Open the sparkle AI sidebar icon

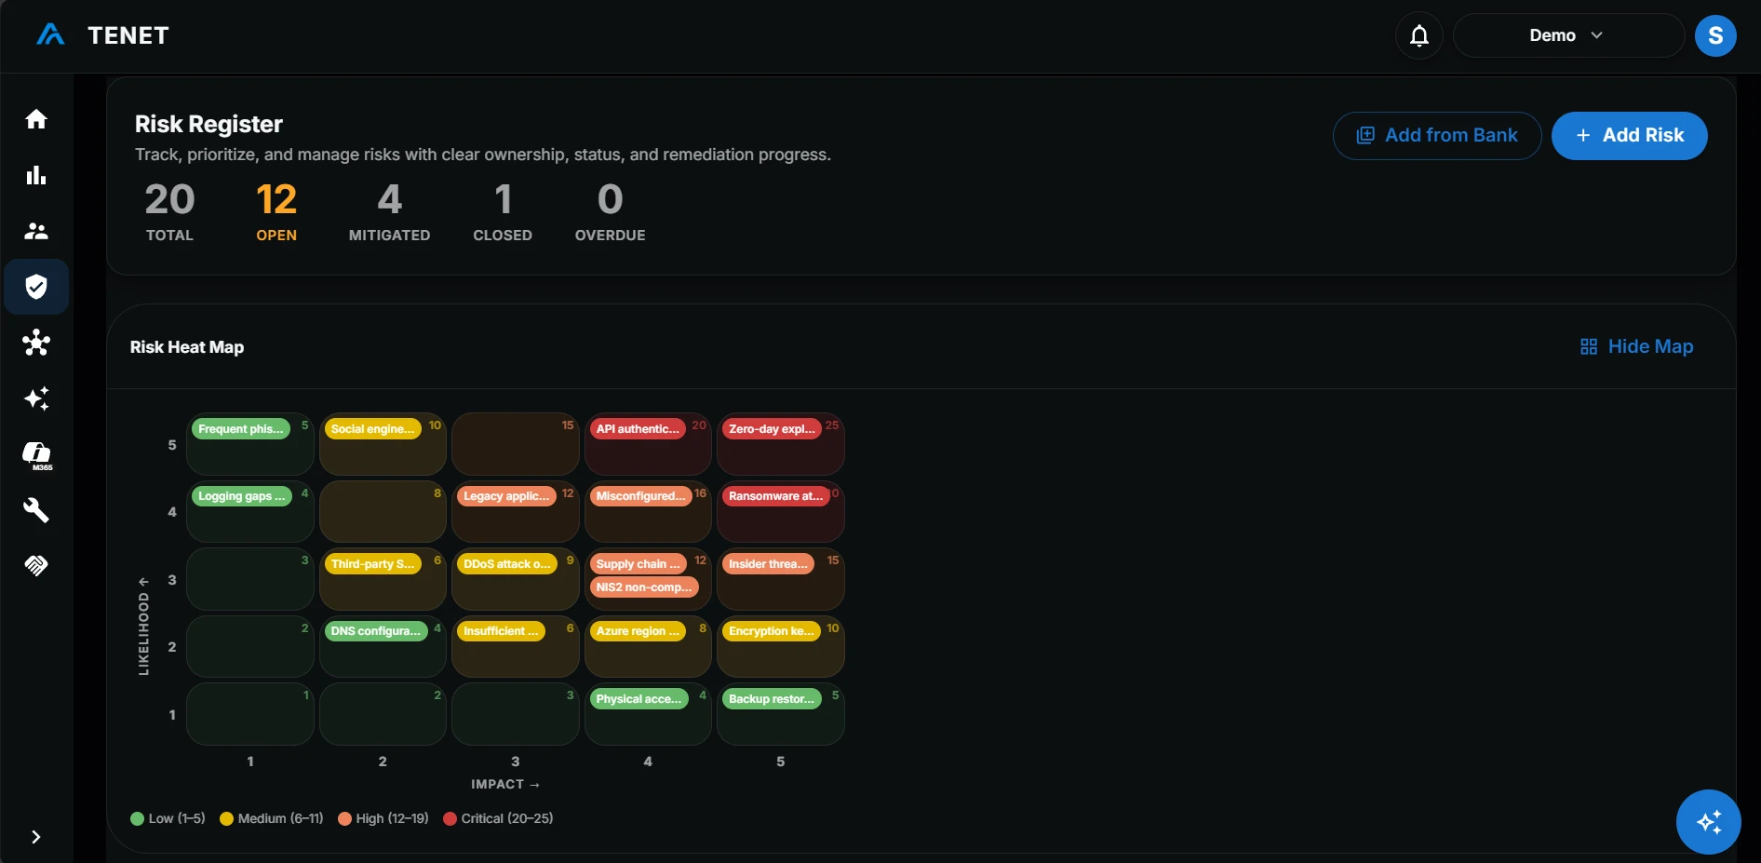pyautogui.click(x=36, y=398)
